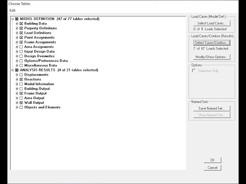Expand the Input Design Data node
The width and height of the screenshot is (246, 184).
(x=17, y=52)
